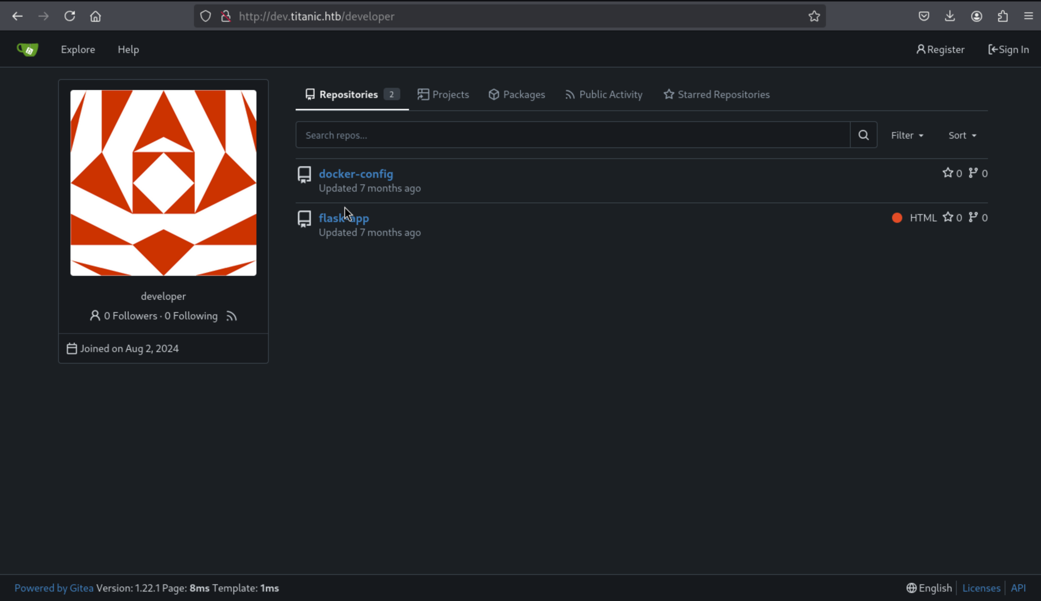
Task: Open Firefox downloads panel
Action: [x=950, y=16]
